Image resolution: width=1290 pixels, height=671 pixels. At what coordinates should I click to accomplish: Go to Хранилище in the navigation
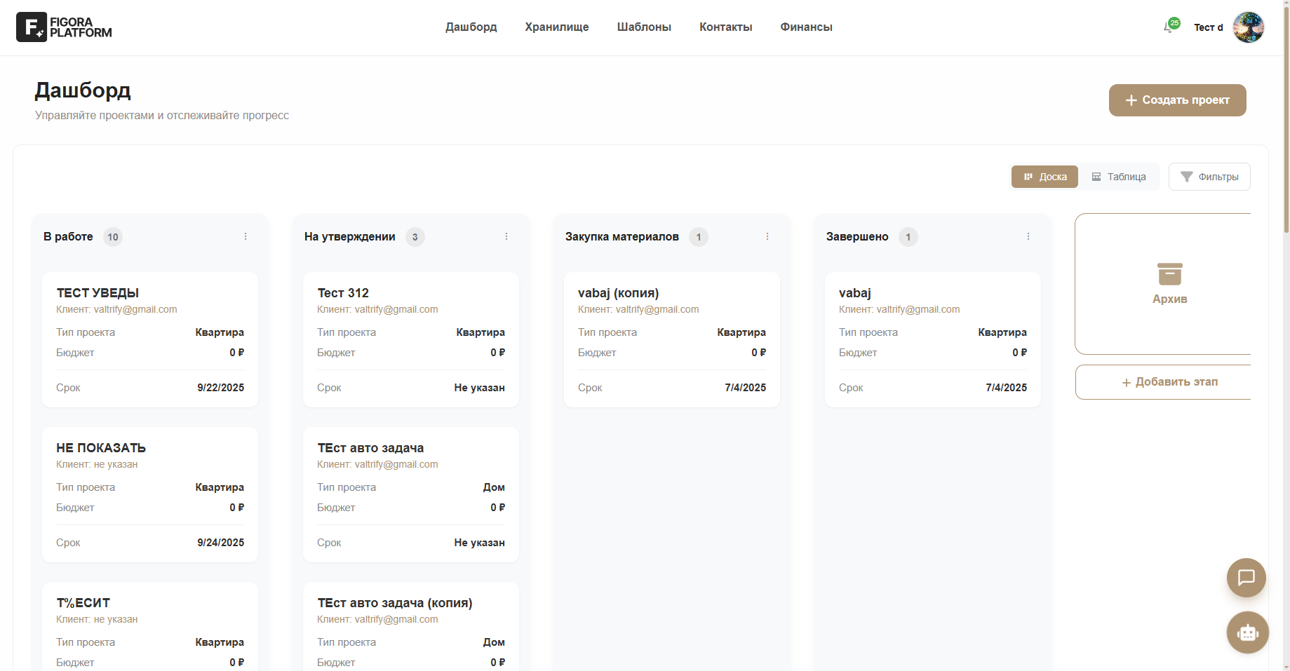point(557,27)
